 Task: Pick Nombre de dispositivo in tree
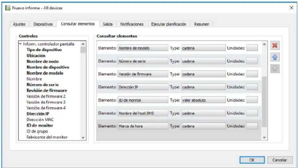click(48, 67)
